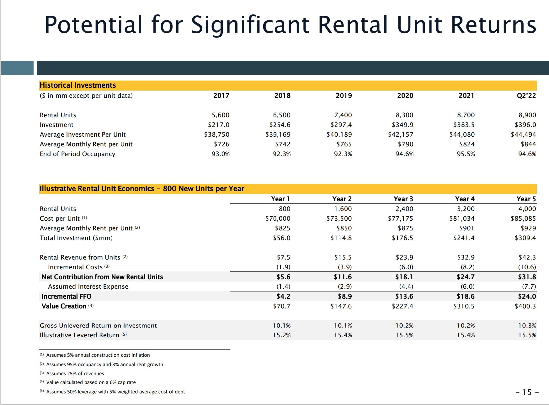Click the 'Incremental Costs' row label
This screenshot has height=405, width=549.
pos(79,267)
